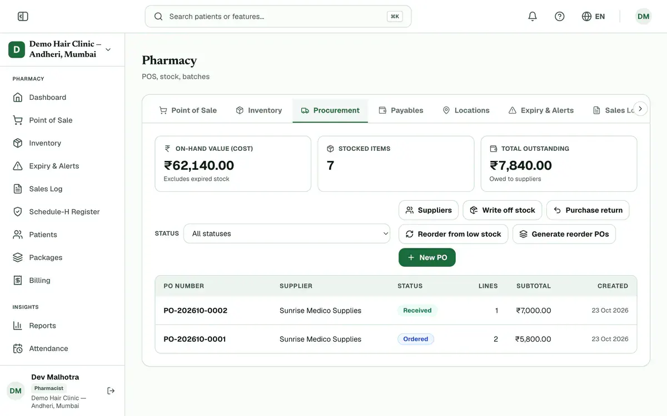Open purchase order PO-202610-0002

(195, 311)
